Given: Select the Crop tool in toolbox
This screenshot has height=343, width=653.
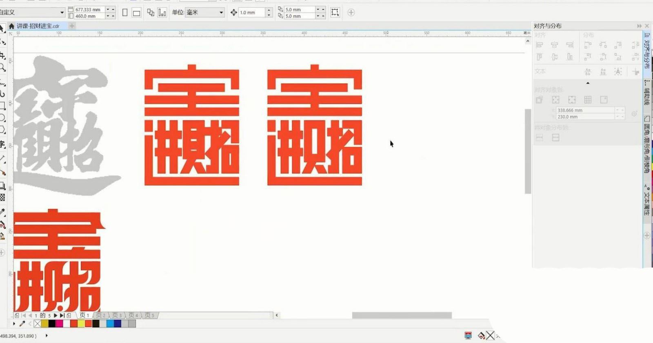Looking at the screenshot, I should click(x=2, y=55).
